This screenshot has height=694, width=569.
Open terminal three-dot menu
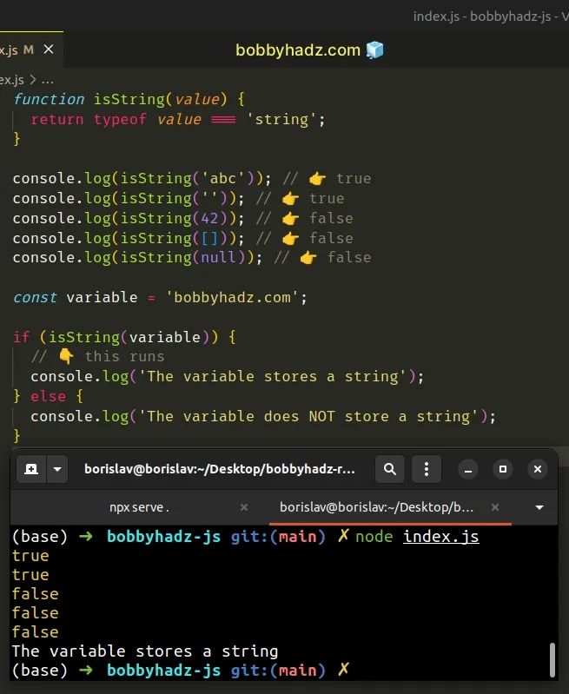426,469
